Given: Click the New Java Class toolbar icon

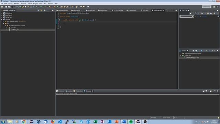Looking at the screenshot, I should [57, 7].
